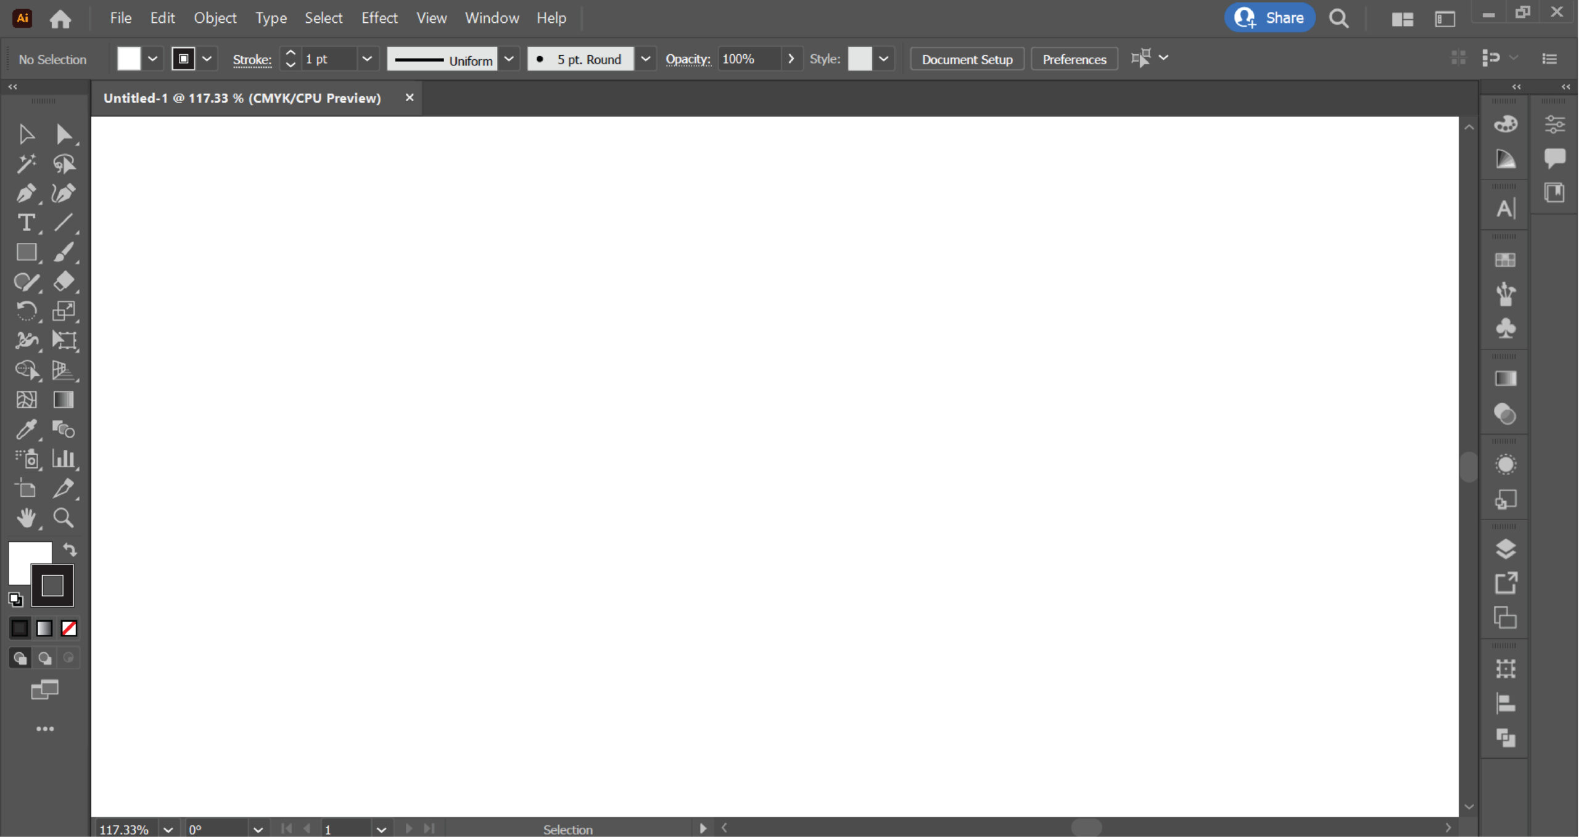Open the Type menu
The width and height of the screenshot is (1579, 837).
point(271,18)
